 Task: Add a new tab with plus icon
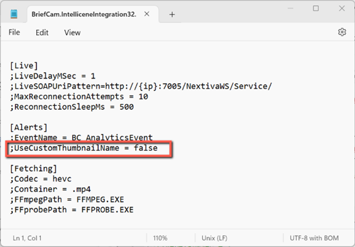(172, 14)
